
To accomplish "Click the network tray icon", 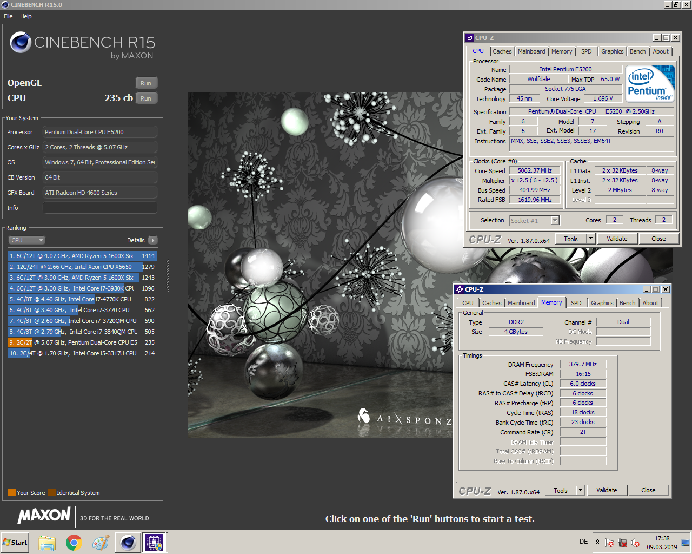I will point(622,543).
